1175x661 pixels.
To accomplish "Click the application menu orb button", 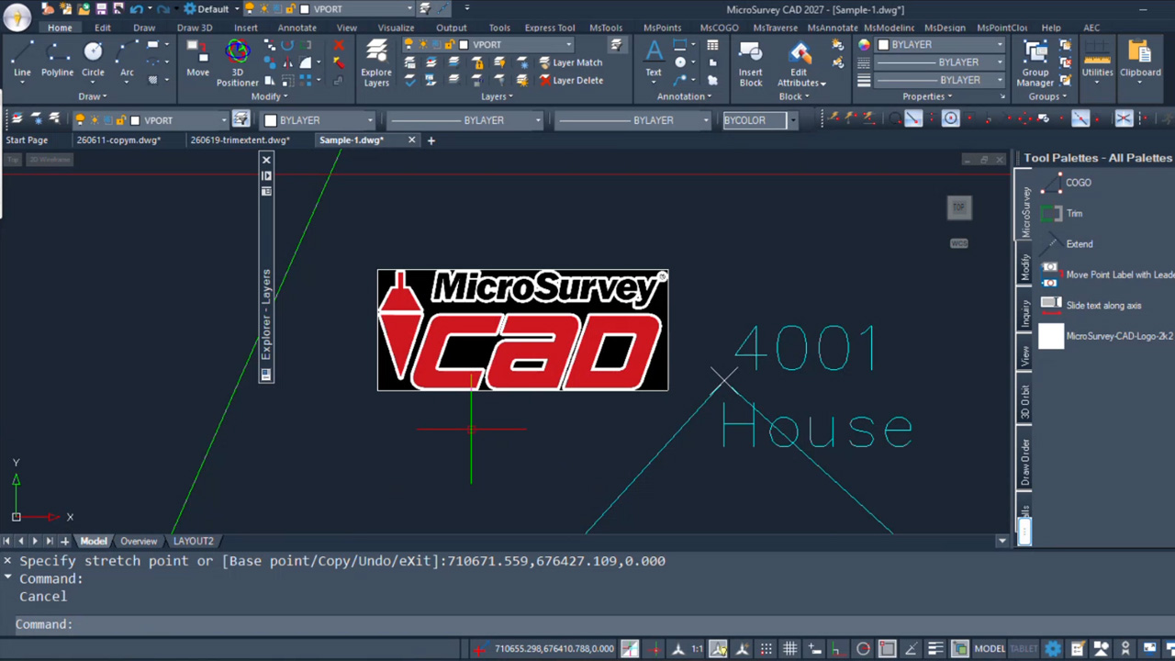I will 17,17.
